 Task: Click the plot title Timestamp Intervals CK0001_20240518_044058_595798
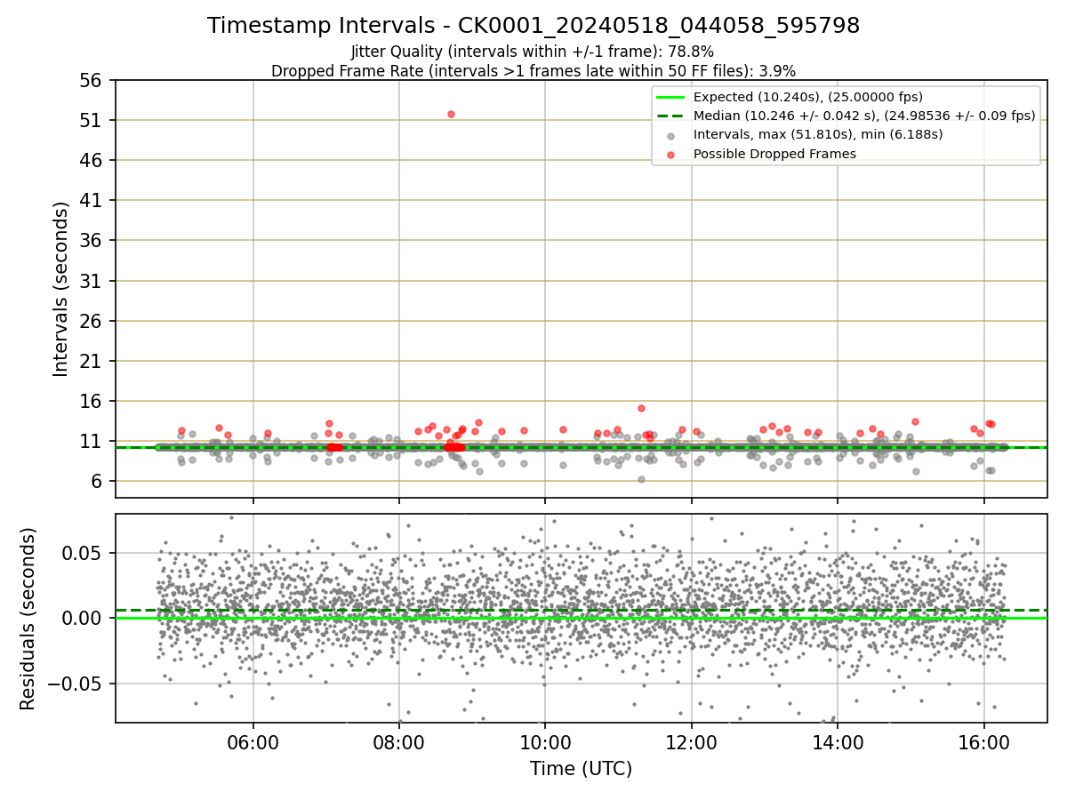(x=533, y=26)
